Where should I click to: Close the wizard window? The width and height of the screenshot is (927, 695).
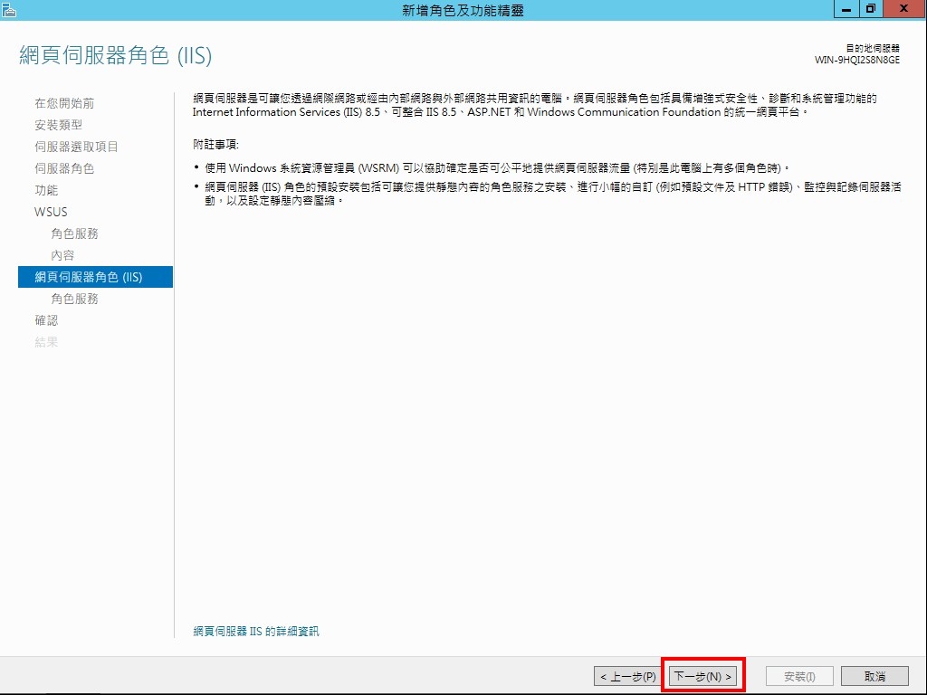[904, 9]
